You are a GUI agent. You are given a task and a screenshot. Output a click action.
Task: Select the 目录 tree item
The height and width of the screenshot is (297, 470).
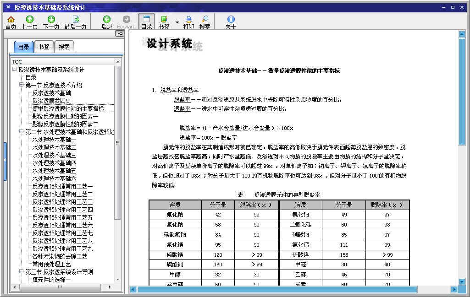coord(31,77)
